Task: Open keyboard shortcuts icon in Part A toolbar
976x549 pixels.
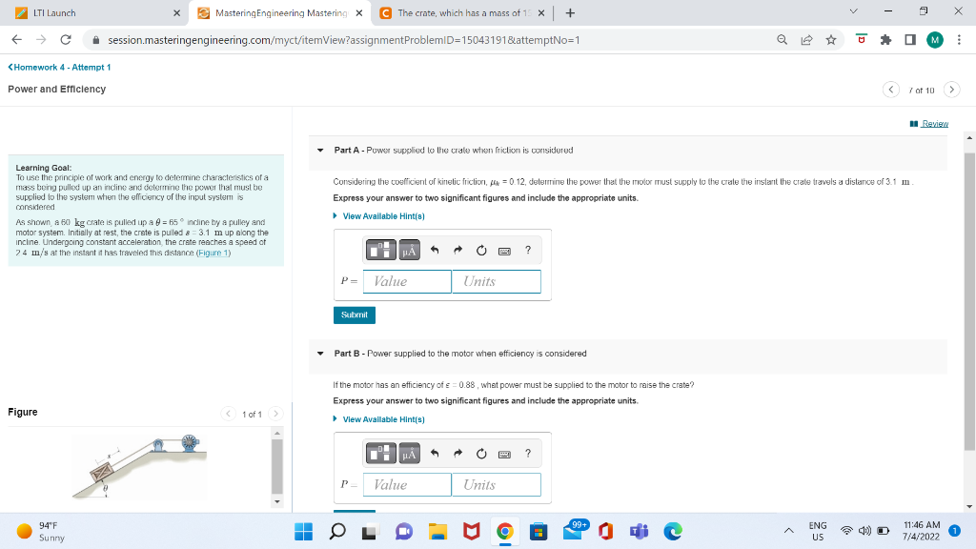Action: click(x=506, y=250)
